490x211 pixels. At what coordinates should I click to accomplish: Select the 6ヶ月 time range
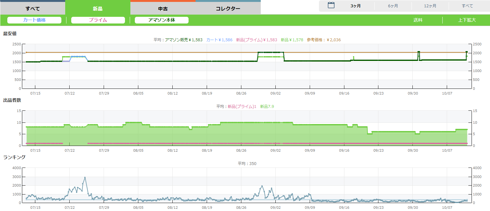pos(393,6)
